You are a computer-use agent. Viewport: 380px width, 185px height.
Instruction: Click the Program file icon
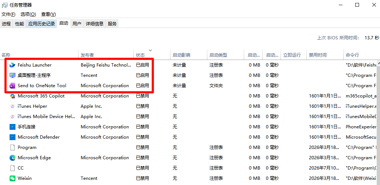coord(13,147)
